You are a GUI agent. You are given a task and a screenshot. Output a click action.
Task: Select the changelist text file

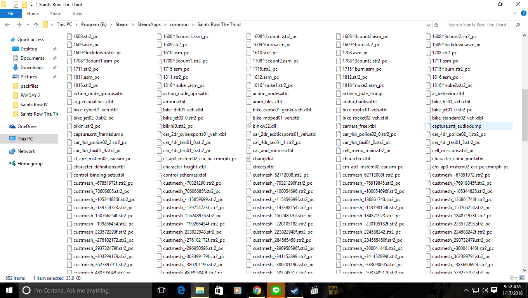point(263,159)
